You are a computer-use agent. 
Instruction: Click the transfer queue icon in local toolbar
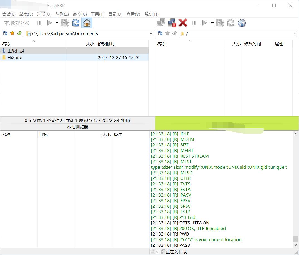[65, 23]
